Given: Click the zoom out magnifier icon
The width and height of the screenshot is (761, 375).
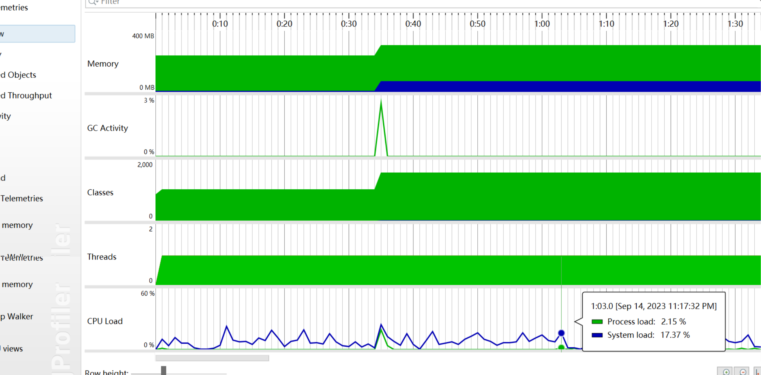Looking at the screenshot, I should pyautogui.click(x=743, y=372).
